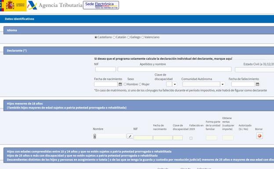The image size is (274, 169).
Task: Open the Sede Electrónica badge
Action: pos(101,5)
